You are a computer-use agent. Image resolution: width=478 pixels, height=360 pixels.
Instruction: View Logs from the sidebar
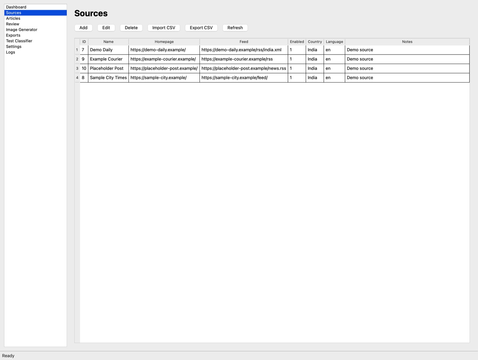(35, 52)
